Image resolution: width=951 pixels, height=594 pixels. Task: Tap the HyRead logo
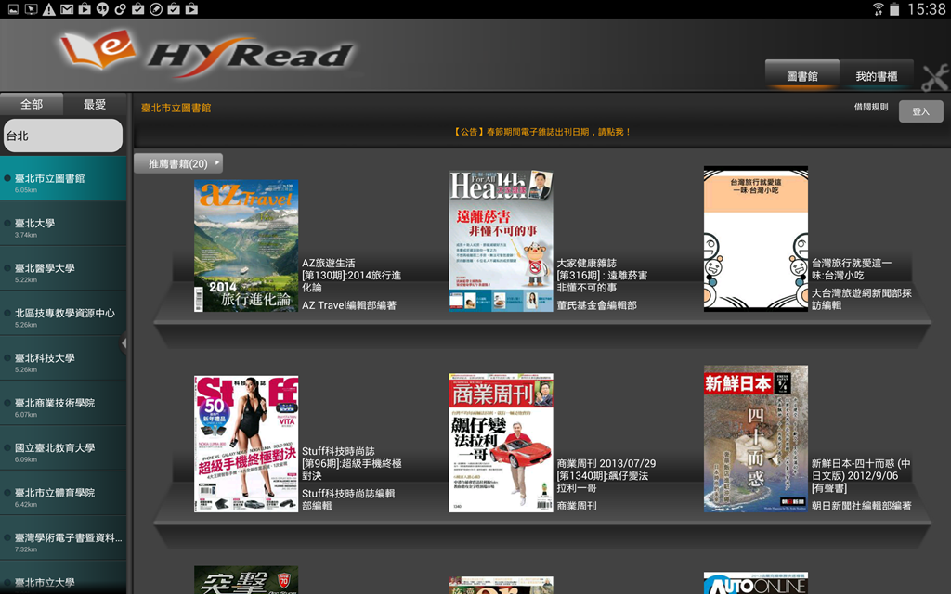click(207, 53)
